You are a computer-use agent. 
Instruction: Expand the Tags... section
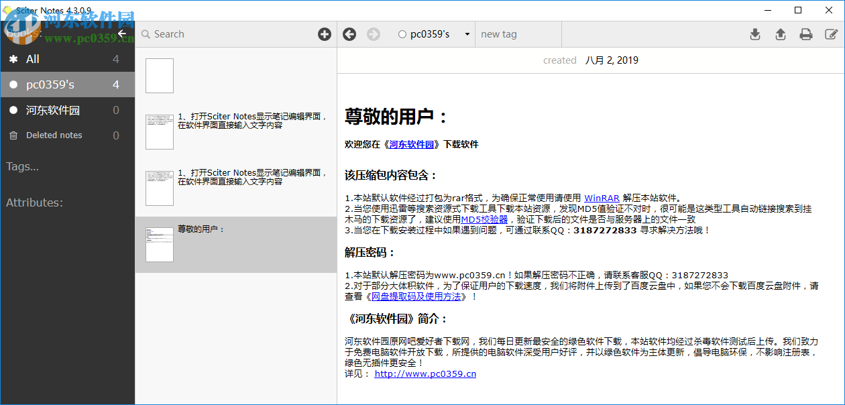(x=23, y=166)
